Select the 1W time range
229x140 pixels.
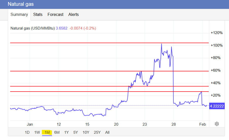pos(37,132)
